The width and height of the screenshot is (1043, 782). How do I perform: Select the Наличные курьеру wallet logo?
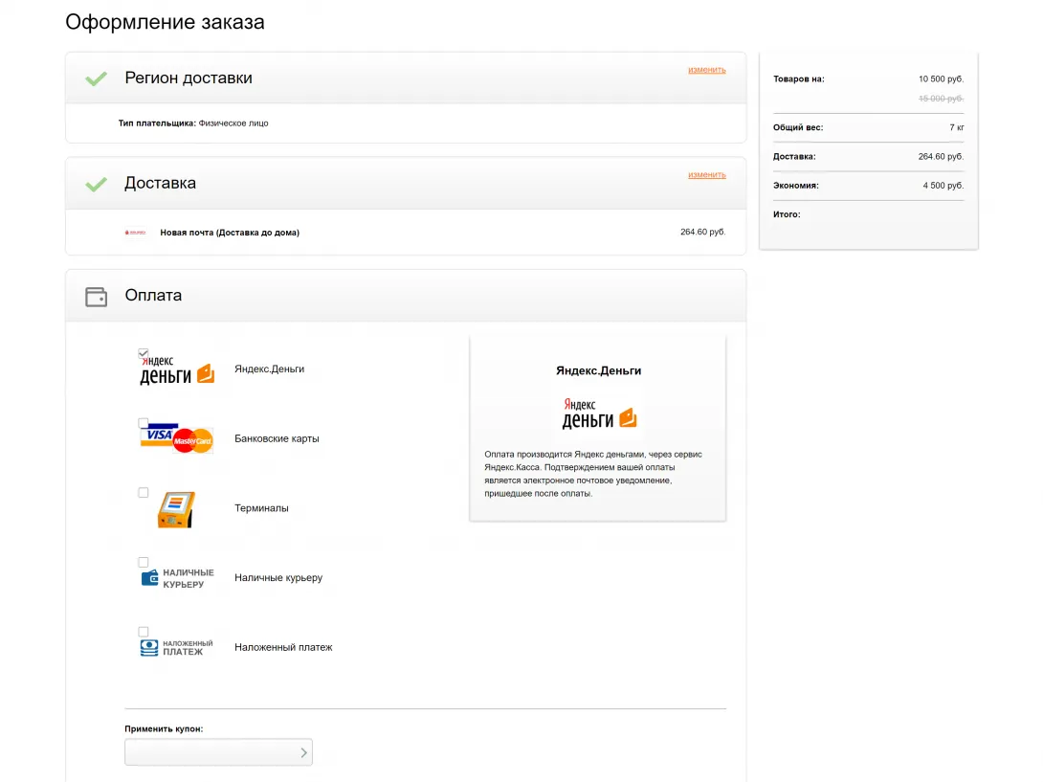(177, 578)
